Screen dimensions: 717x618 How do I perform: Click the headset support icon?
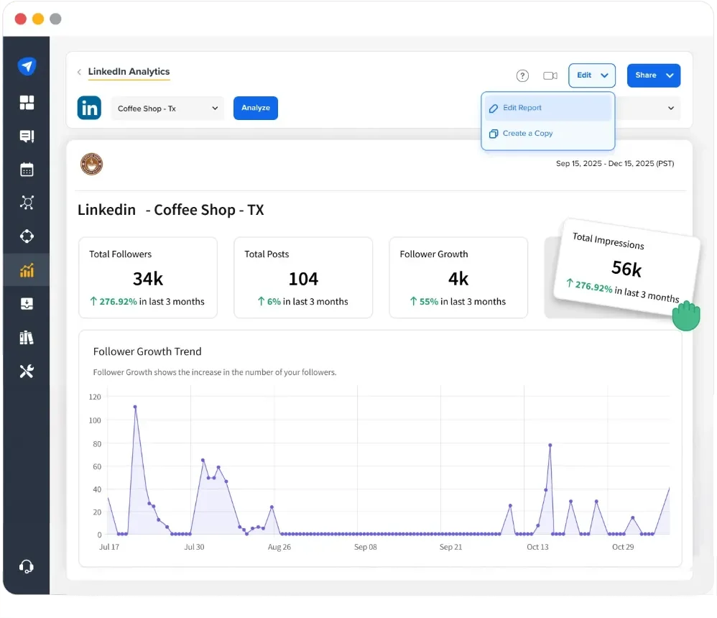click(27, 566)
